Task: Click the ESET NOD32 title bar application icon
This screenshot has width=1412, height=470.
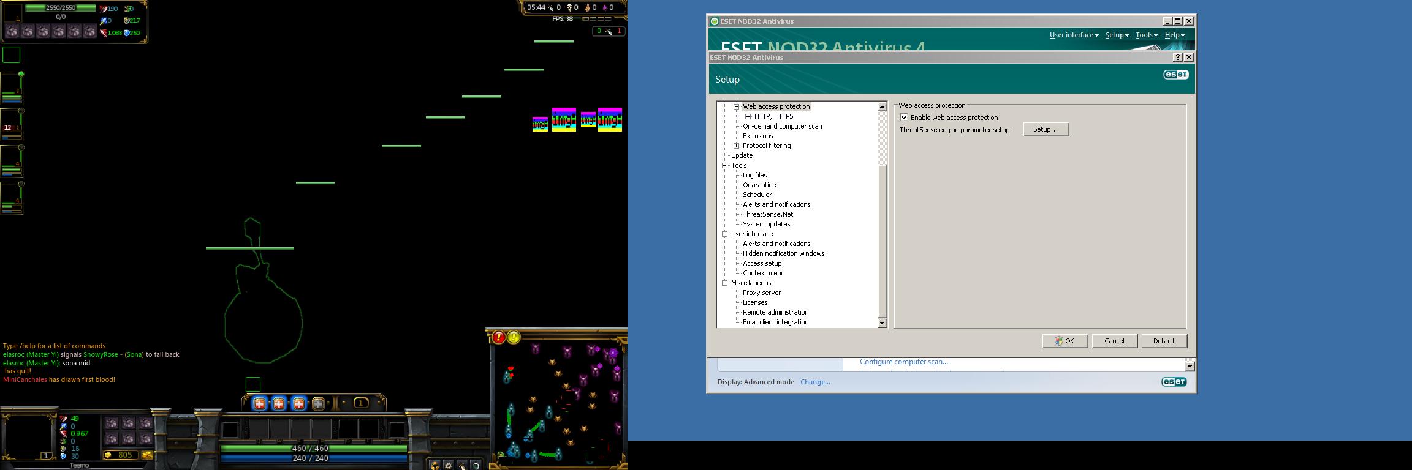Action: (x=714, y=21)
